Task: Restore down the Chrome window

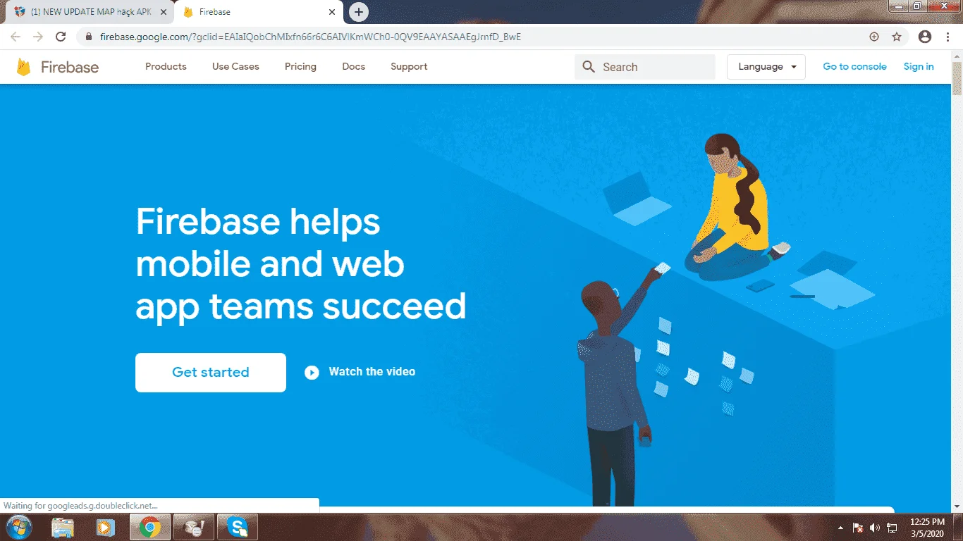Action: [917, 6]
